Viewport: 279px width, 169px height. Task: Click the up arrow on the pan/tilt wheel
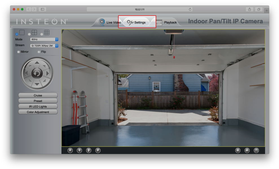coord(38,63)
